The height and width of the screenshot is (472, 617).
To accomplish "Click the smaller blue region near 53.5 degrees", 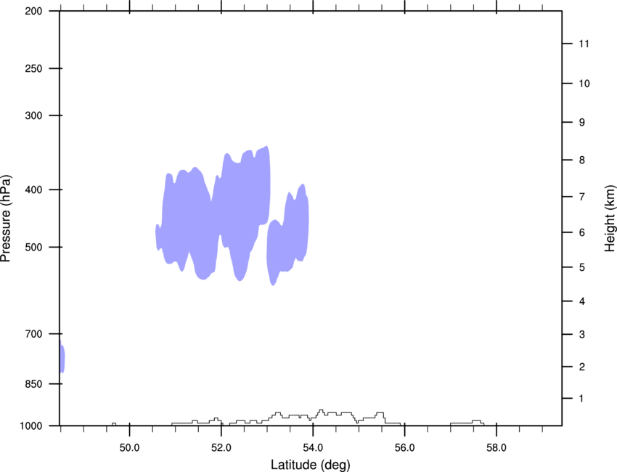I will click(289, 236).
